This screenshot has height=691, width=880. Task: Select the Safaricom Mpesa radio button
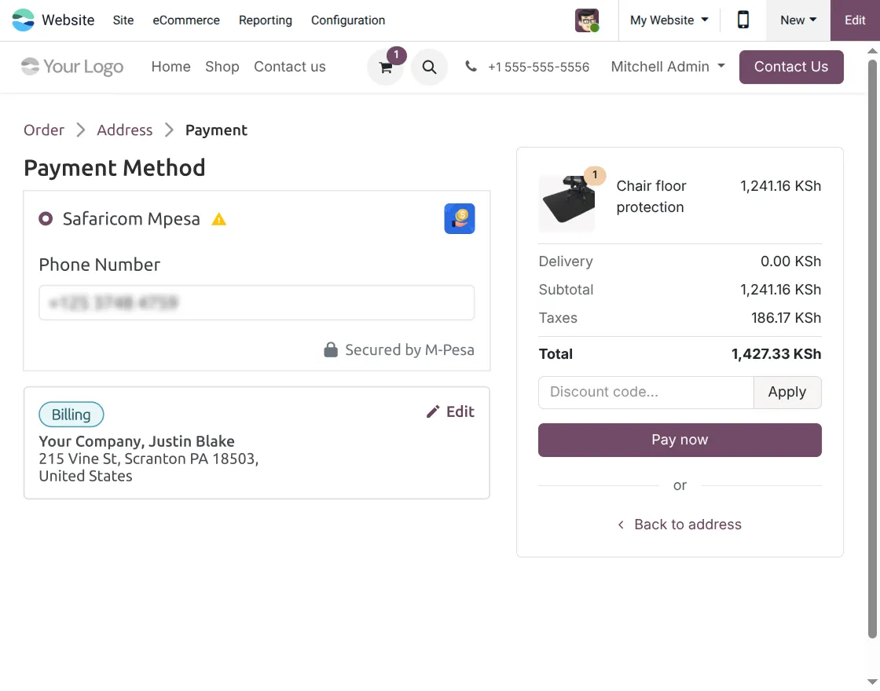46,219
